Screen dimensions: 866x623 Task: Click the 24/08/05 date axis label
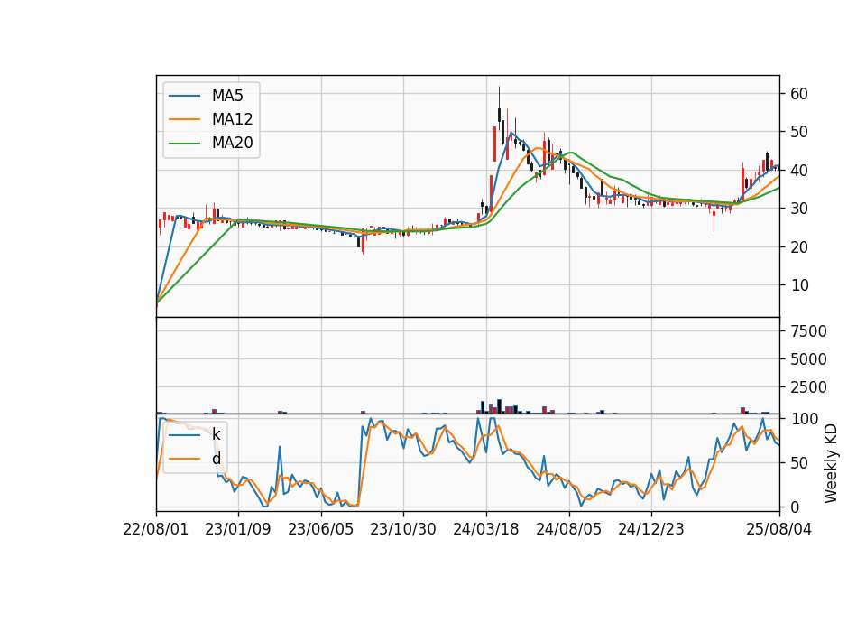click(569, 529)
